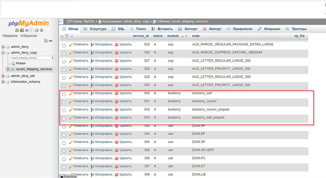Image resolution: width=326 pixels, height=178 pixels.
Task: Click the pencil edit icon for row 540
Action: pos(71,93)
